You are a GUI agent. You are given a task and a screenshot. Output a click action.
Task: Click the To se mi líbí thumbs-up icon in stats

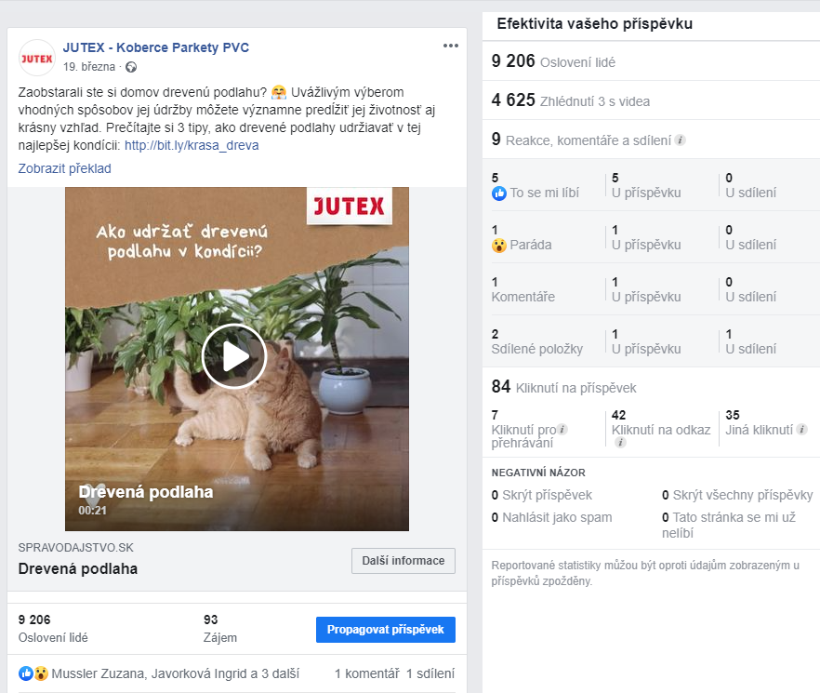point(499,193)
